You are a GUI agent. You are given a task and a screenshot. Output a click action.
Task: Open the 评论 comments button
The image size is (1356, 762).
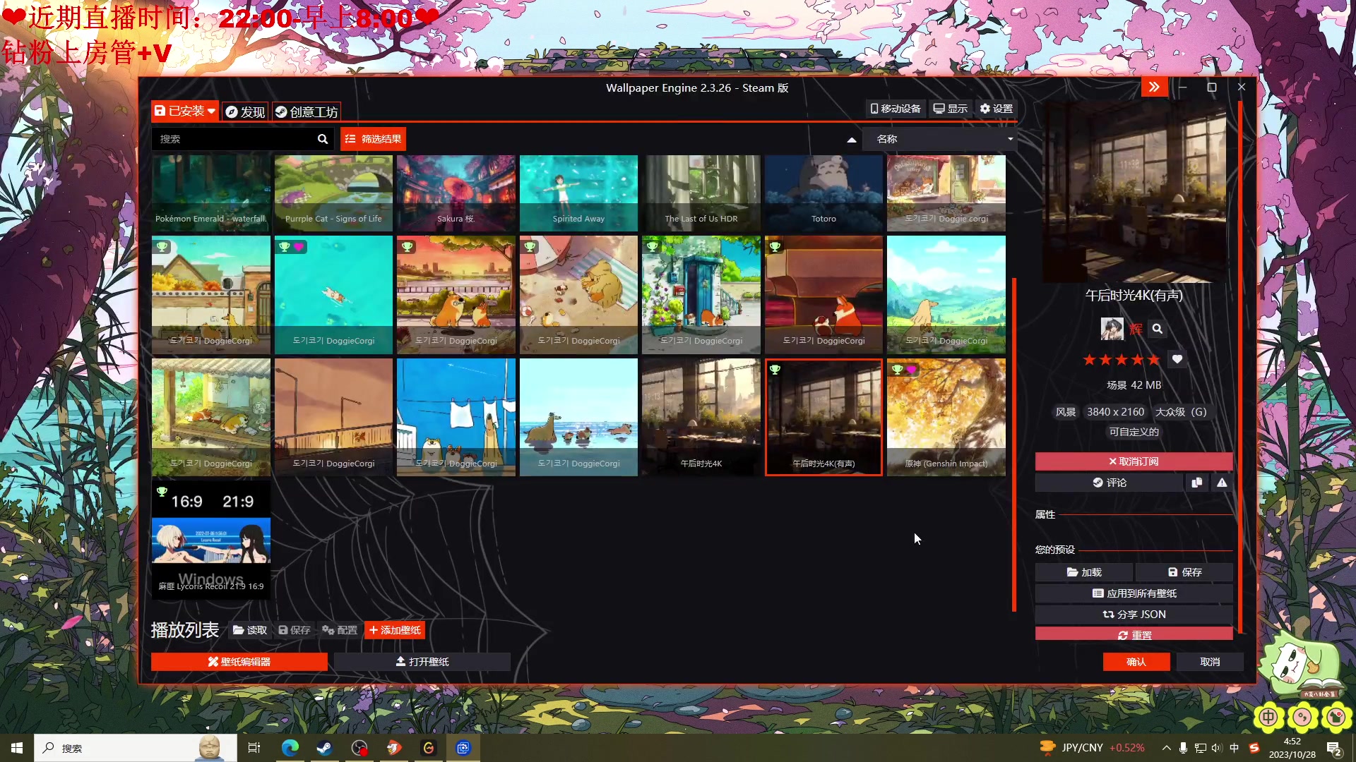point(1109,483)
